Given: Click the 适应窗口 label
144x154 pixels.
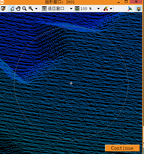Looking at the screenshot, I should pyautogui.click(x=56, y=9).
